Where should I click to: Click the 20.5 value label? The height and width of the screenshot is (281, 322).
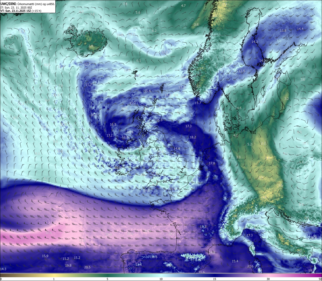point(87,267)
